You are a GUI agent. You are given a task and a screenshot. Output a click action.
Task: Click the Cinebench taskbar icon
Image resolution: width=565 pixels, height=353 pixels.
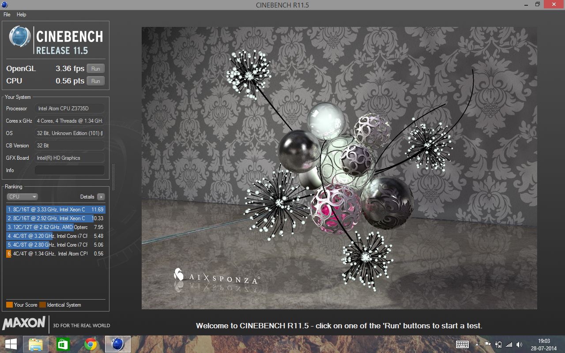pos(118,344)
